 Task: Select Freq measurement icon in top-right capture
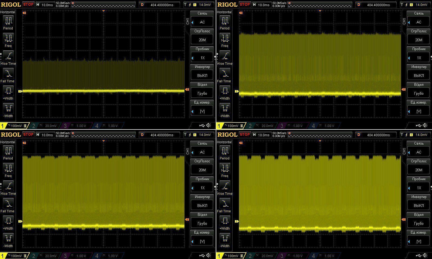(x=225, y=38)
